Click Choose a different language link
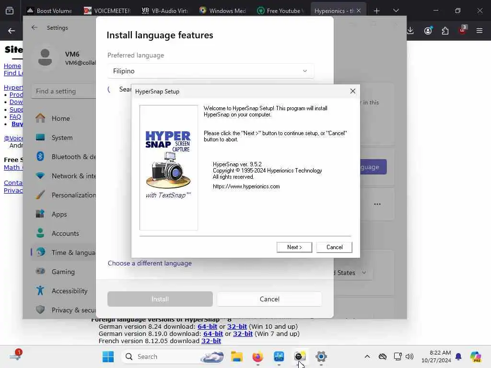 tap(150, 263)
